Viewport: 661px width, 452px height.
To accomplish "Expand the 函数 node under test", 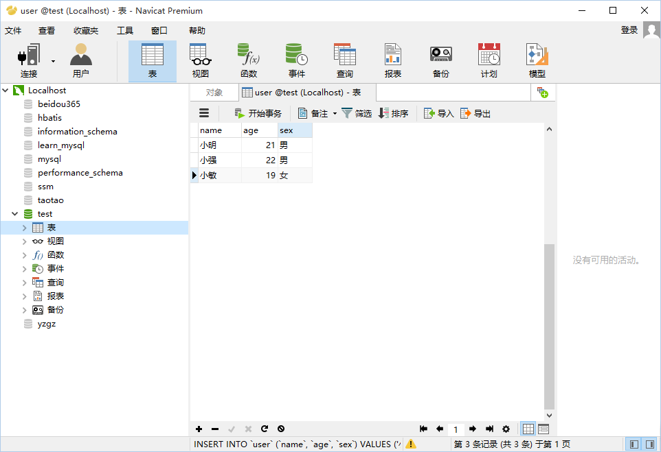I will tap(25, 255).
